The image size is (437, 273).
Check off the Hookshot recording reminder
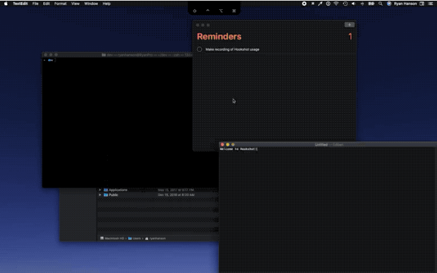coord(200,49)
